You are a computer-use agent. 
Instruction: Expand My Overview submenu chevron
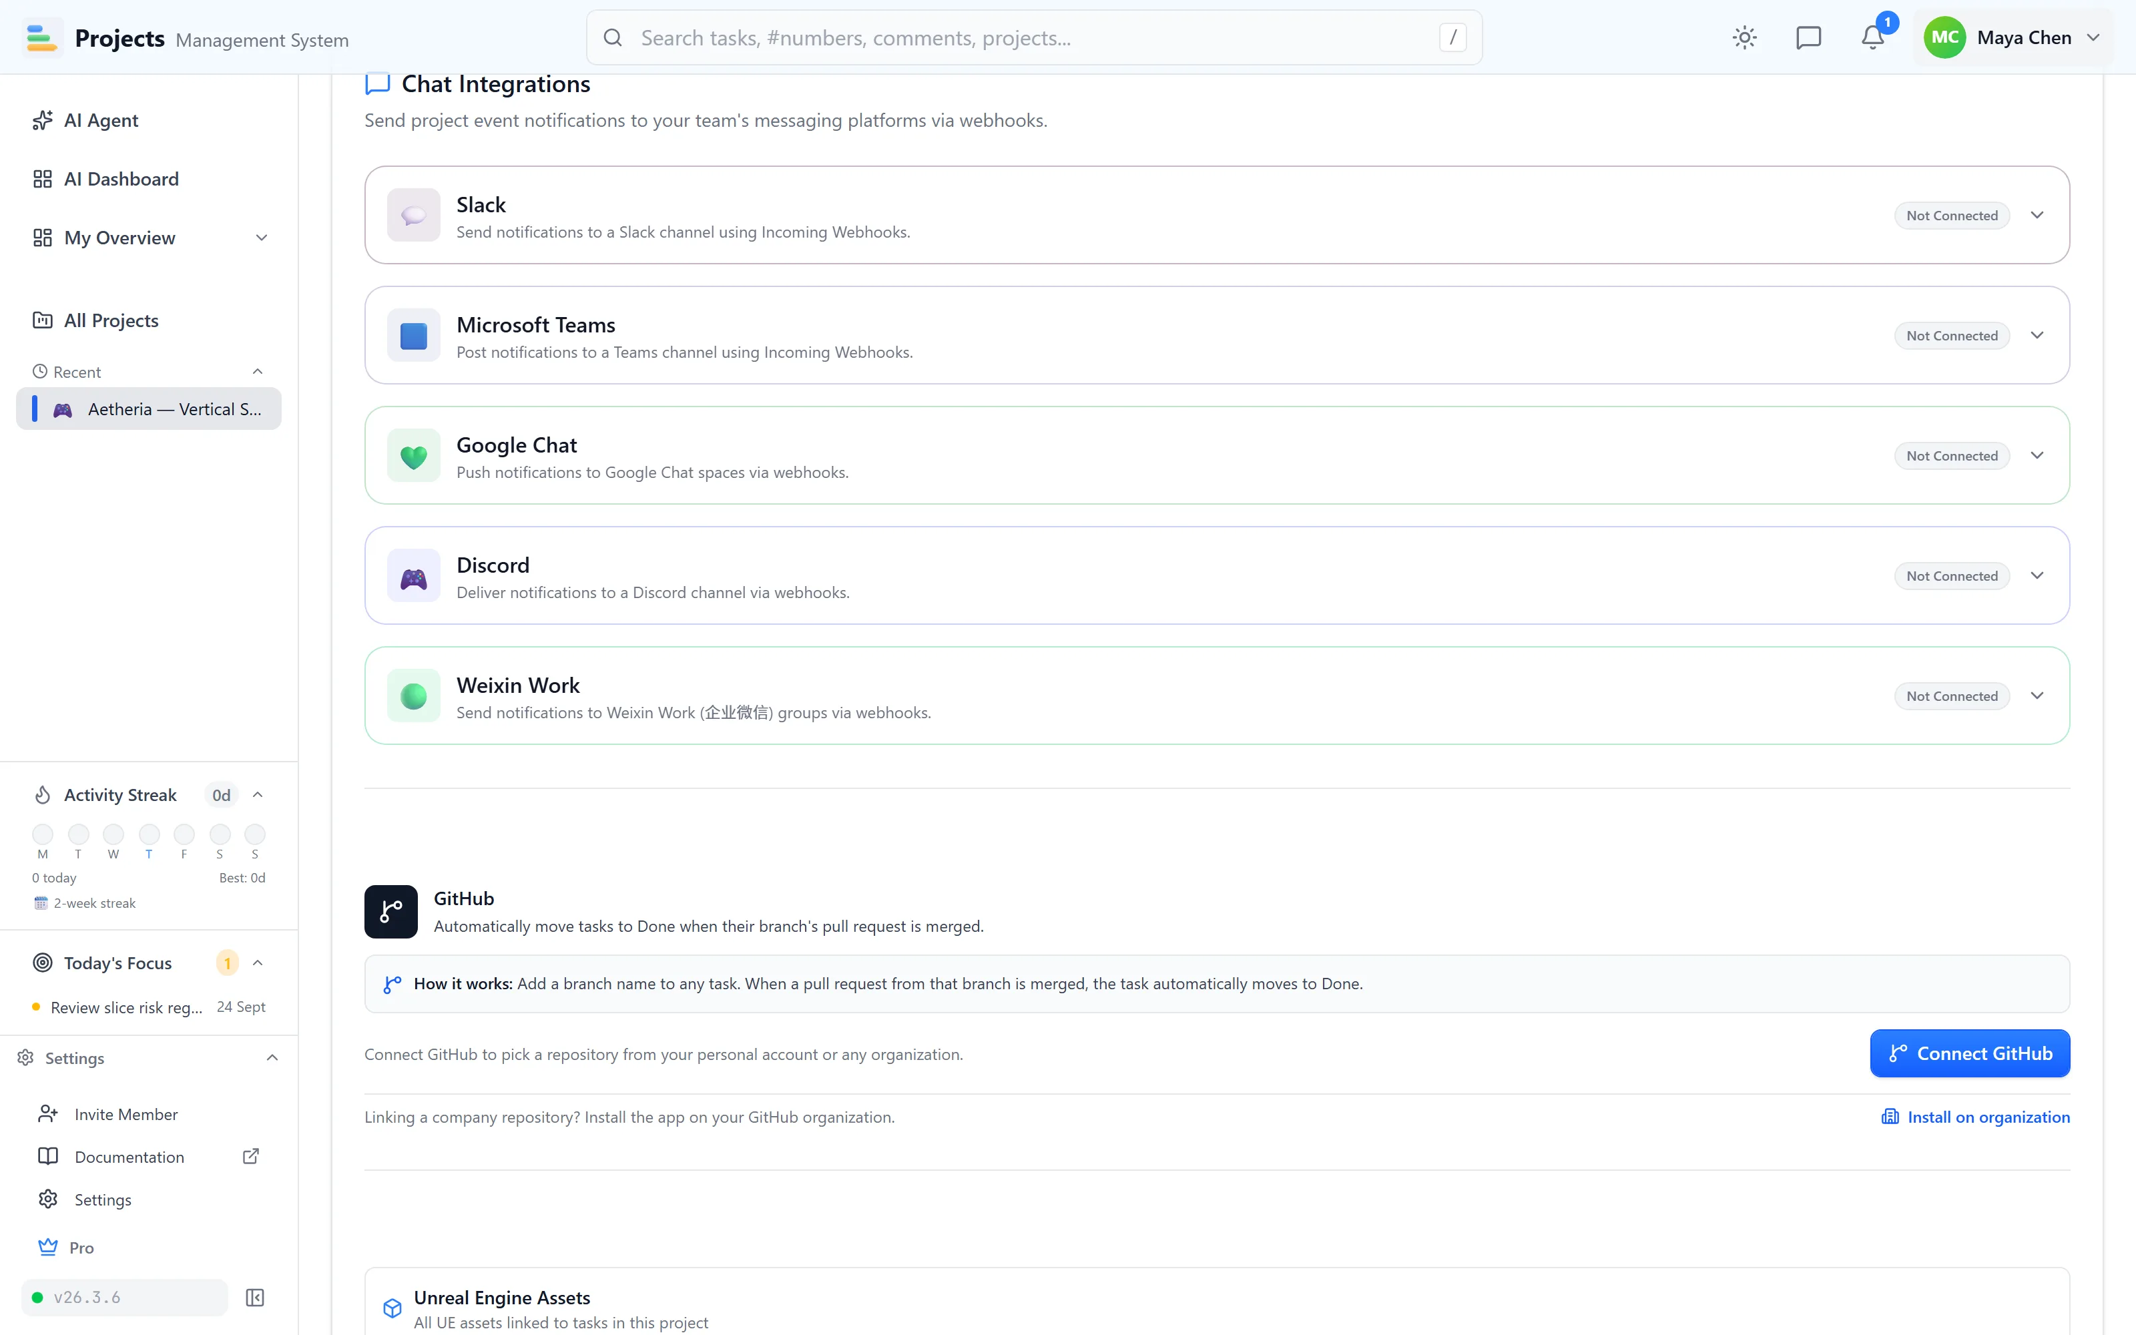pyautogui.click(x=261, y=238)
